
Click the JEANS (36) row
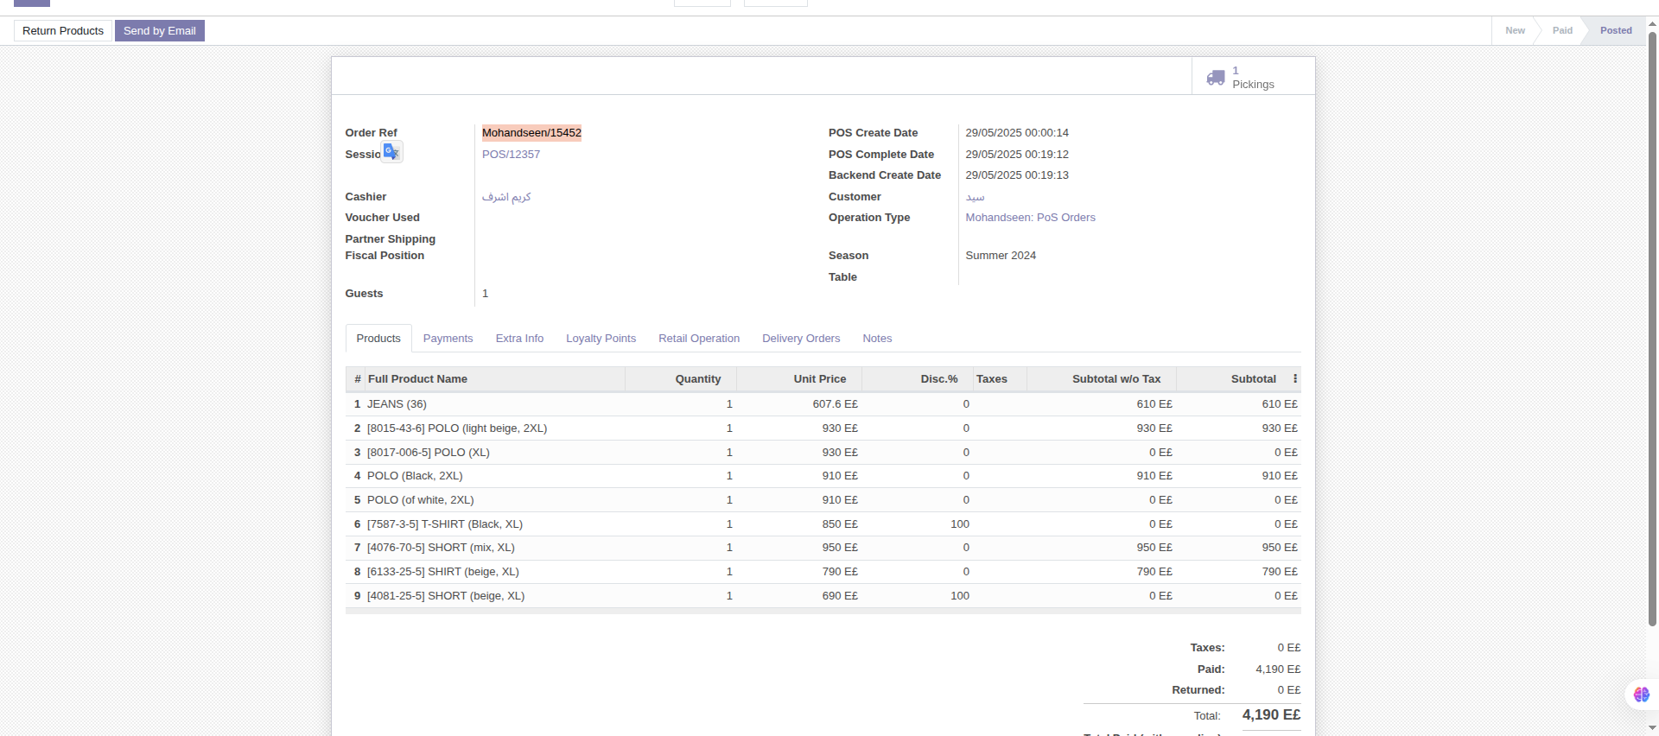[823, 404]
